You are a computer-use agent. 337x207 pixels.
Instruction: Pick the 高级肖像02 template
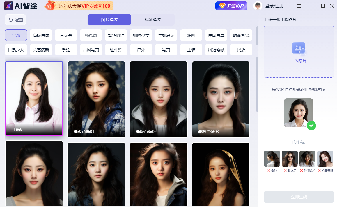click(158, 99)
